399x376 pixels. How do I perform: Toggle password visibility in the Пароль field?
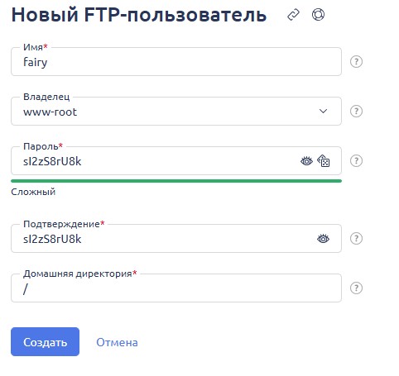point(306,161)
